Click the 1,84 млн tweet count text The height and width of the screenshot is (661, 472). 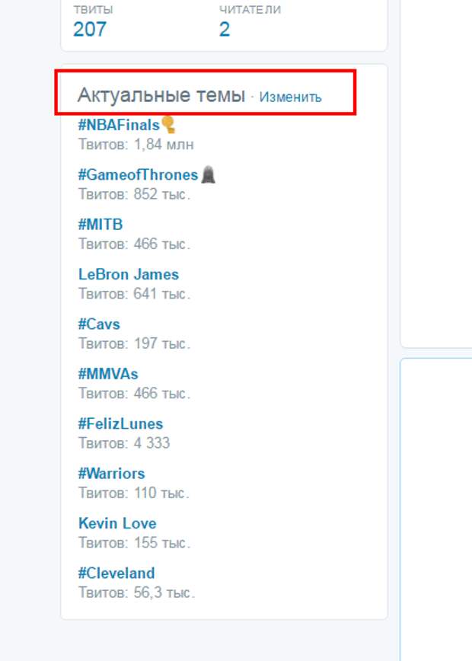coord(164,145)
